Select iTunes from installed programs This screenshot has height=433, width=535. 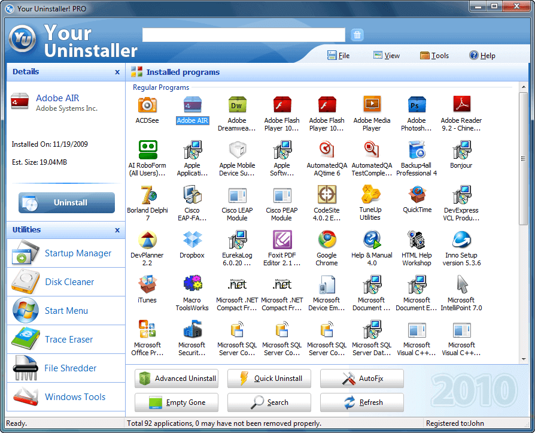point(147,292)
